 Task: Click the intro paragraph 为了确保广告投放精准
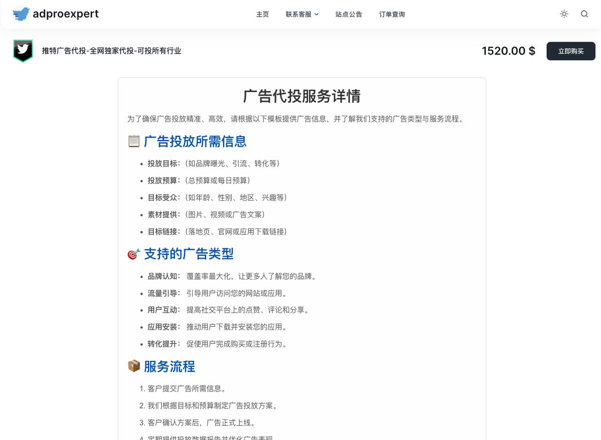tap(296, 120)
